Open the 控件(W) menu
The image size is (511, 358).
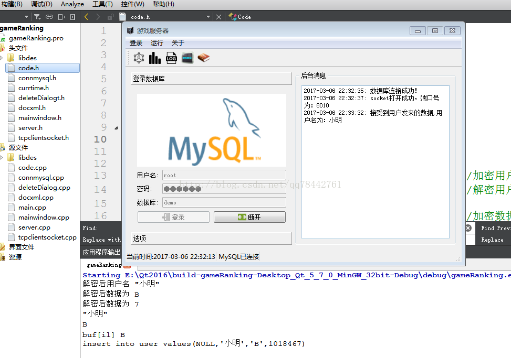[x=133, y=4]
